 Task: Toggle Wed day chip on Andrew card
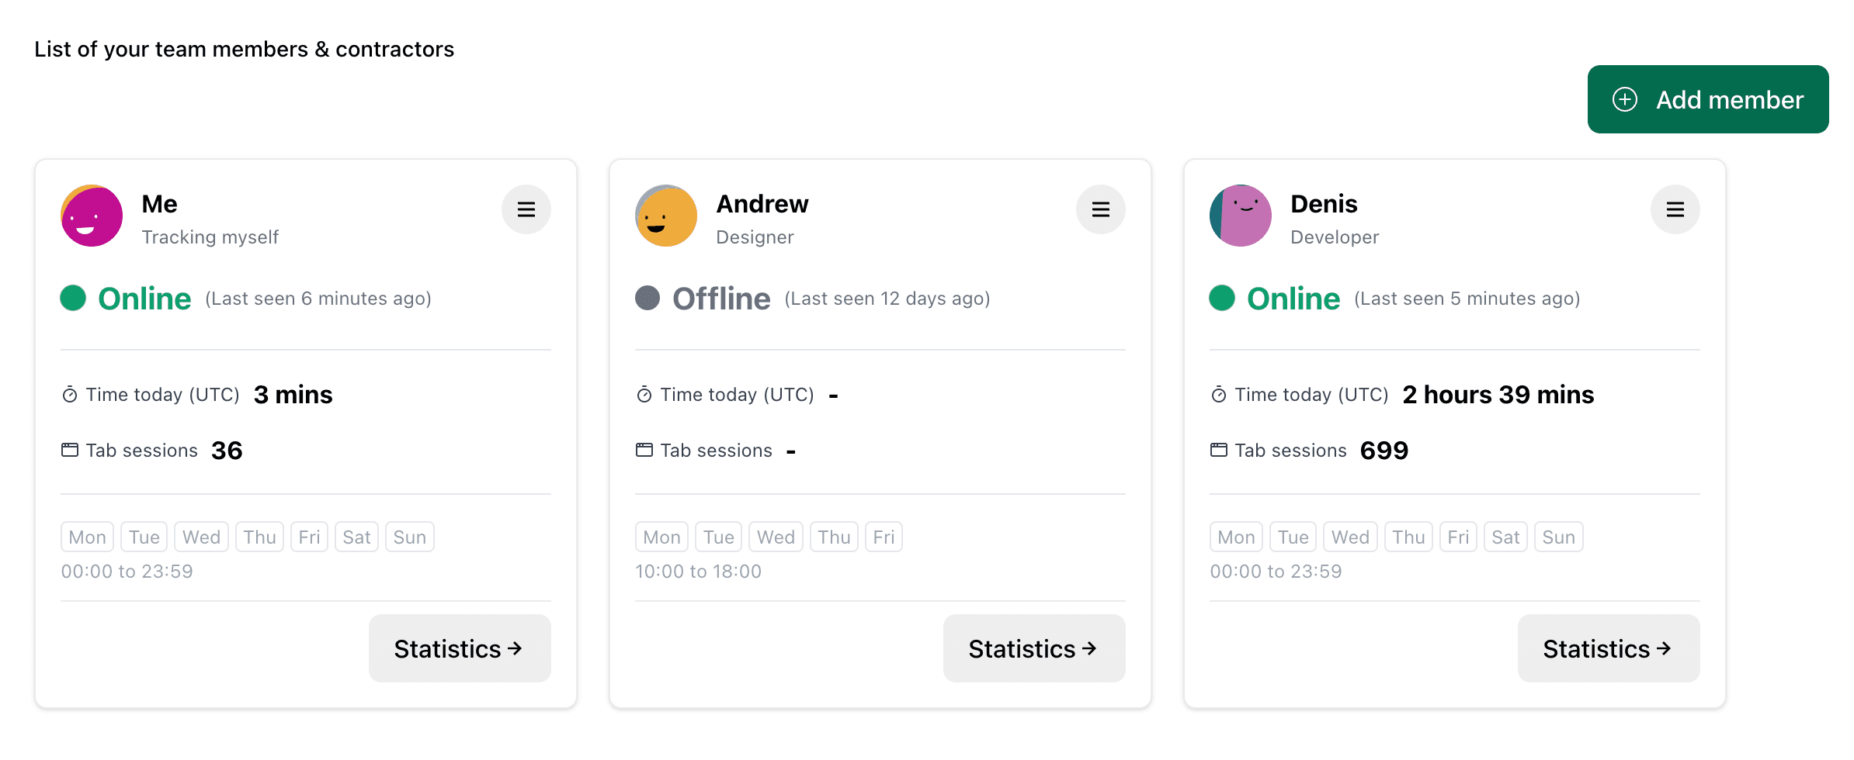pyautogui.click(x=776, y=537)
